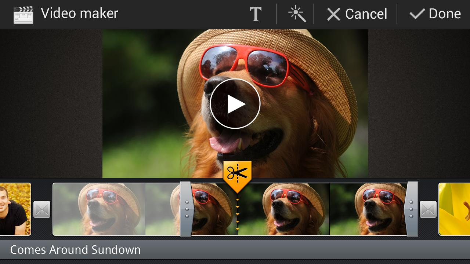Click dog frame just right of split line
The height and width of the screenshot is (264, 470).
pos(283,209)
